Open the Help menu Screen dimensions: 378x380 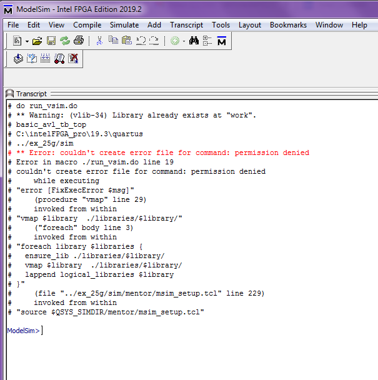pyautogui.click(x=359, y=25)
